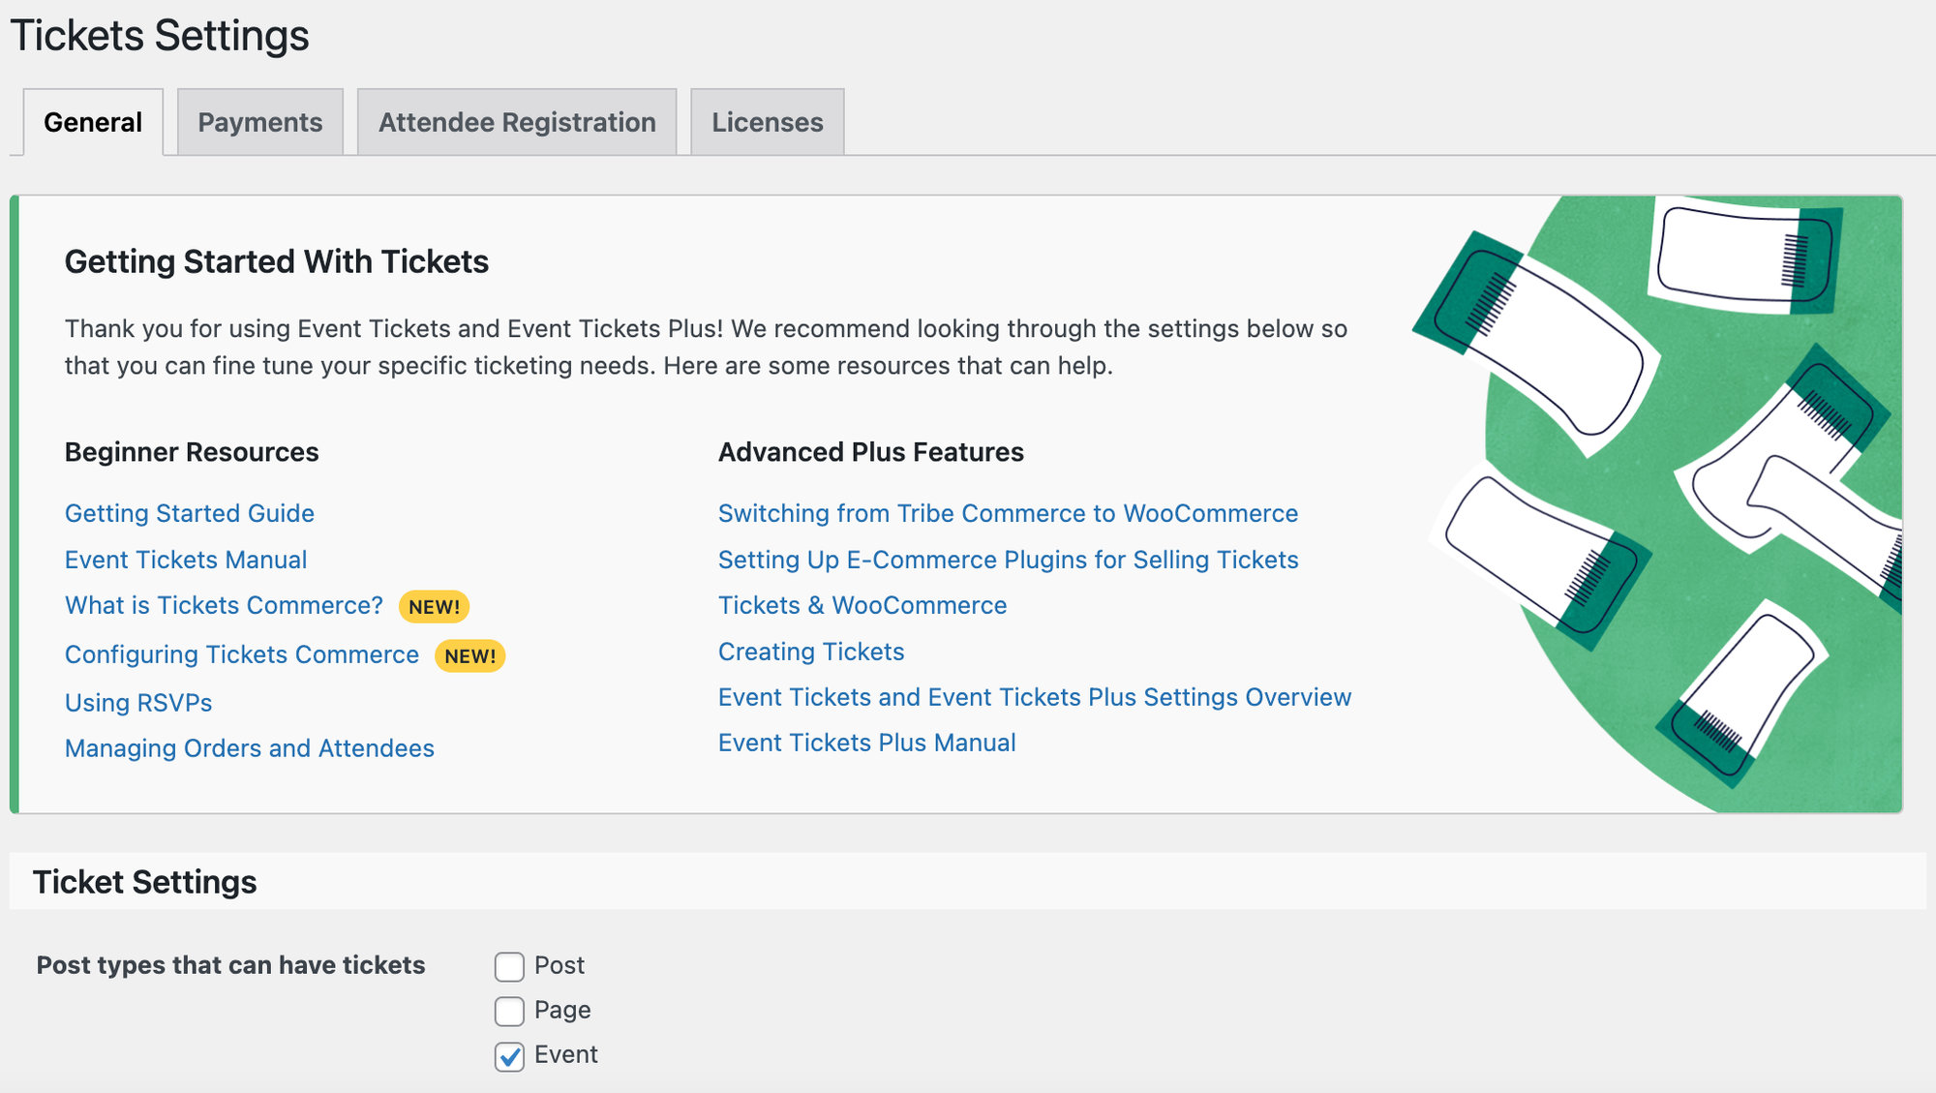Click the Getting Started With Tickets heading
Viewport: 1936px width, 1093px height.
pos(277,261)
